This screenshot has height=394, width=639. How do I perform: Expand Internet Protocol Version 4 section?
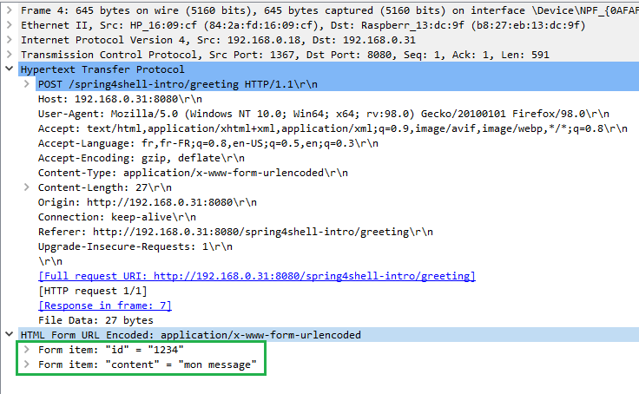(x=9, y=40)
